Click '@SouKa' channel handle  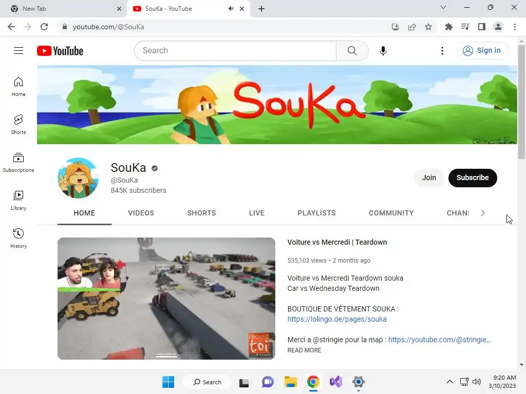click(124, 180)
